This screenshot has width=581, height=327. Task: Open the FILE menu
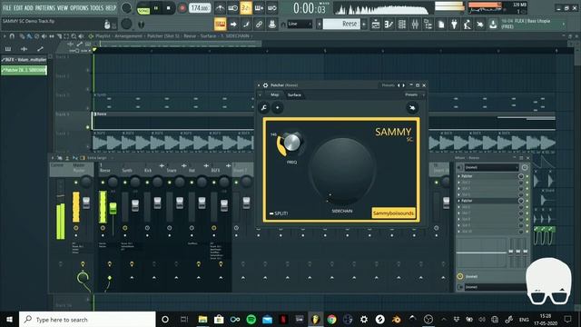pyautogui.click(x=6, y=8)
